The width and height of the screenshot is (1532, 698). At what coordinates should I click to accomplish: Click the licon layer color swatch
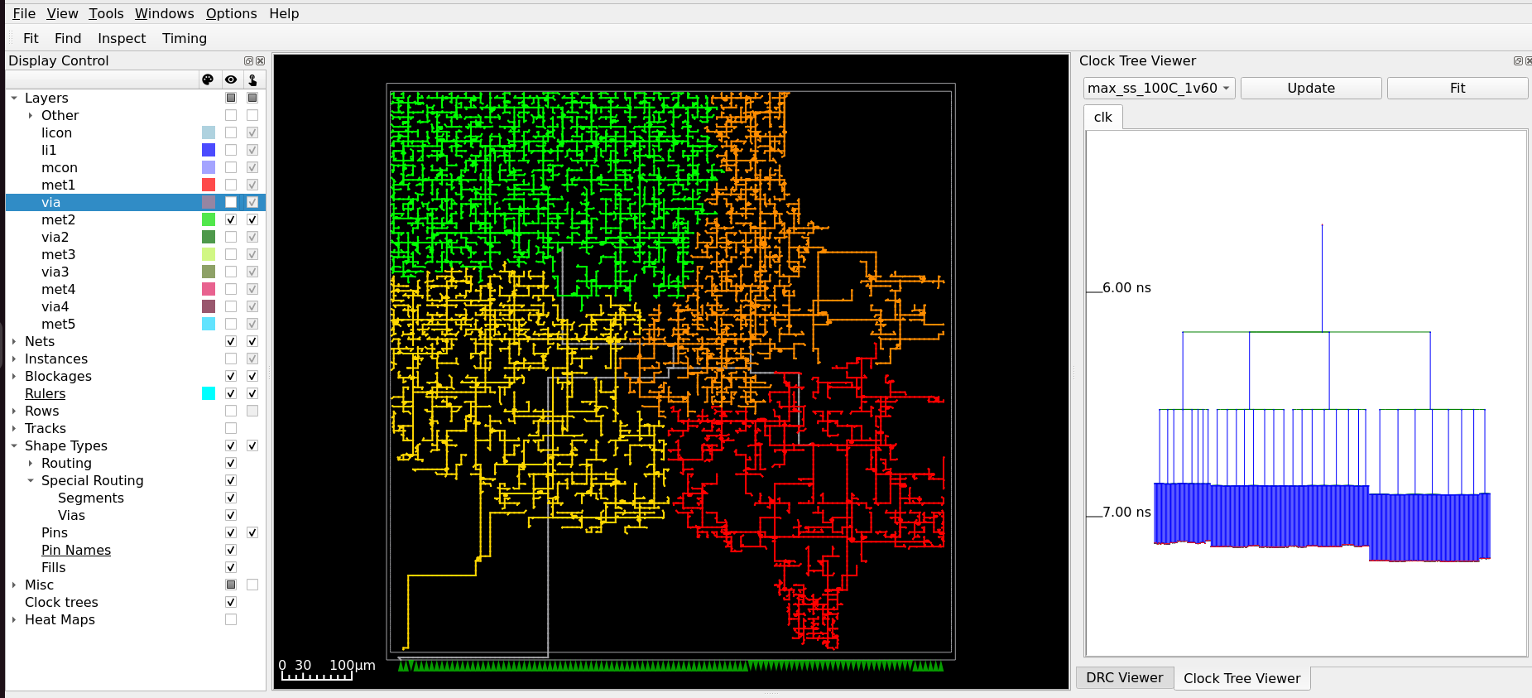(x=209, y=132)
